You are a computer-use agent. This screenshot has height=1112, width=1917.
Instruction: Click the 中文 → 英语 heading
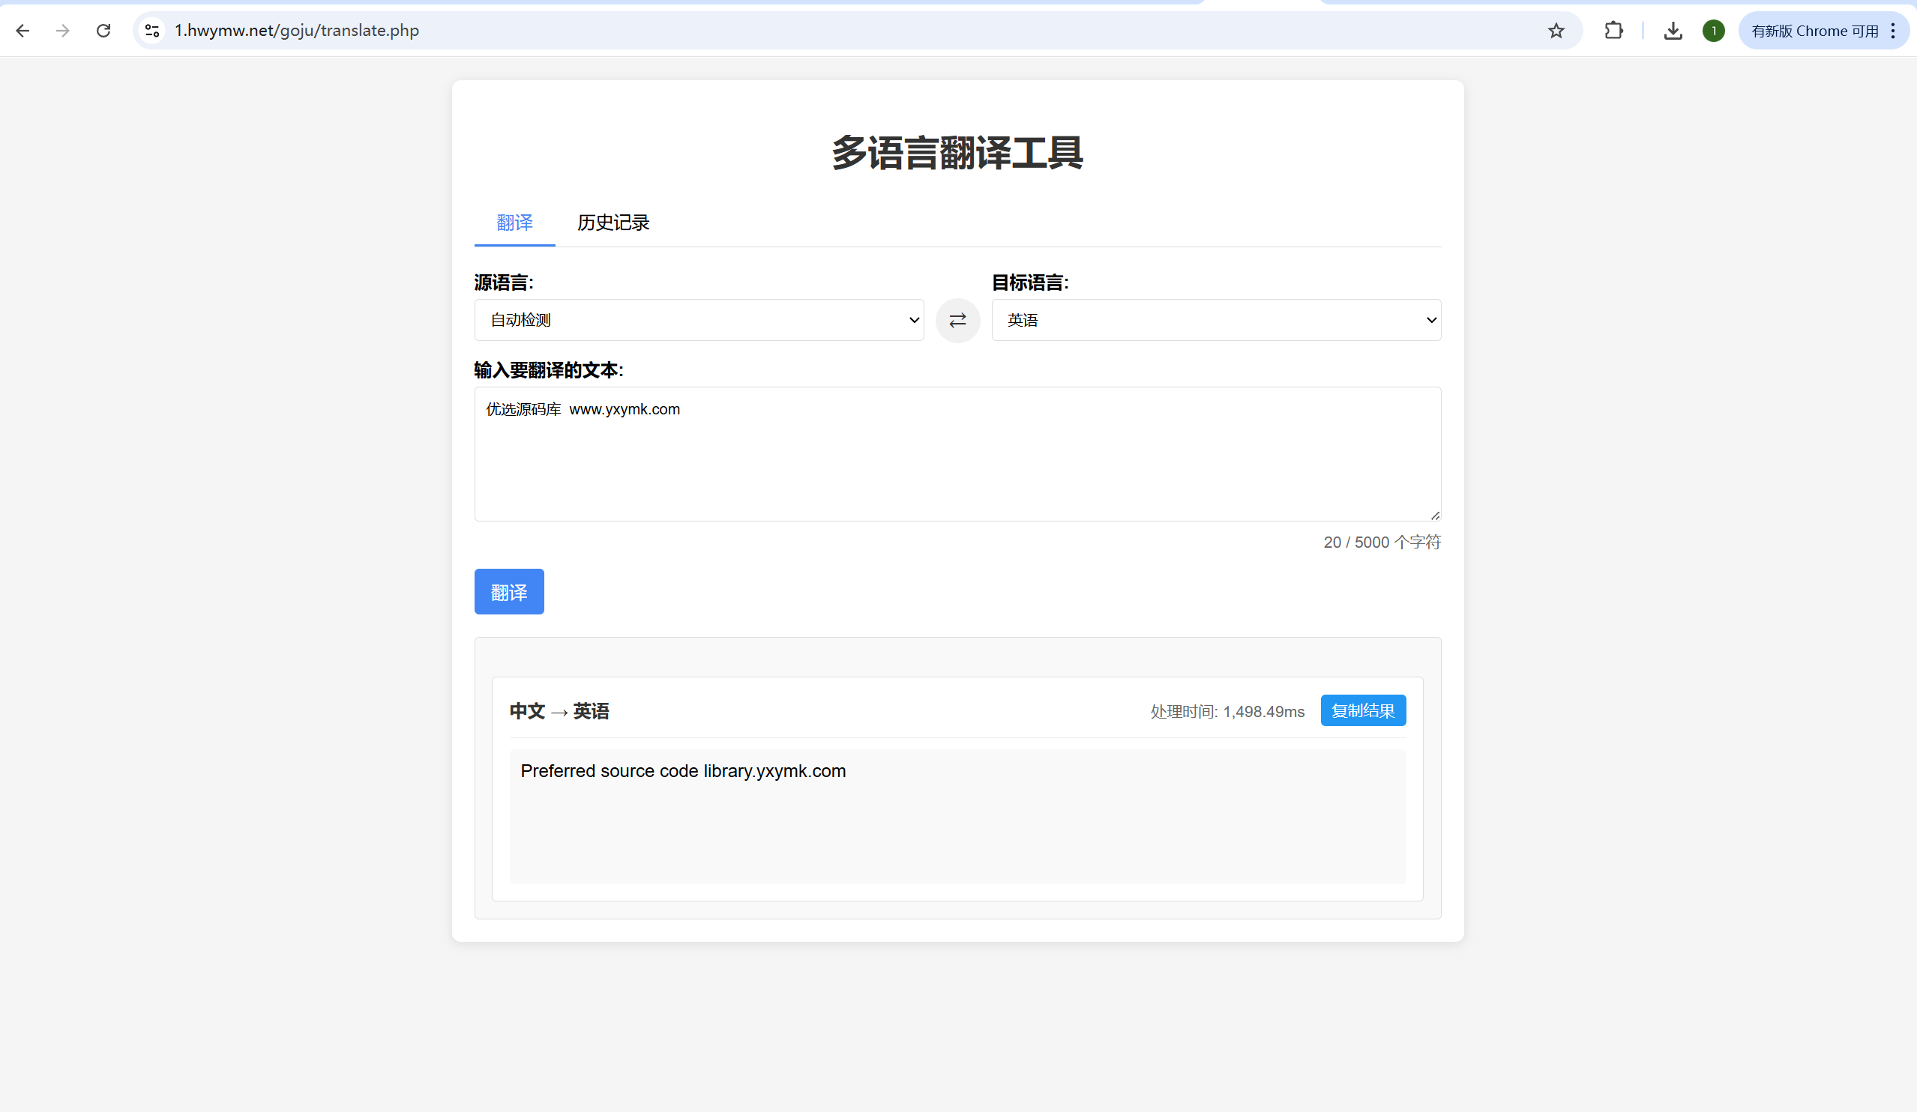tap(559, 711)
